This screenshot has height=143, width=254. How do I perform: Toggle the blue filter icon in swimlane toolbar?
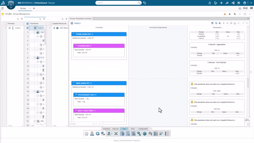pos(216,23)
